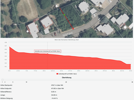Click the 35 m end of the elevation profile

(x=131, y=64)
